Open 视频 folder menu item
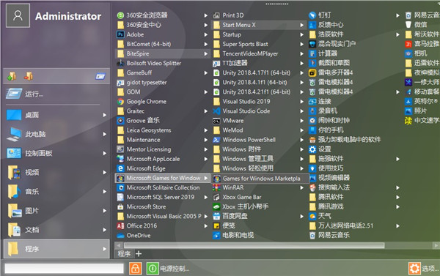The image size is (440, 276). (x=56, y=172)
